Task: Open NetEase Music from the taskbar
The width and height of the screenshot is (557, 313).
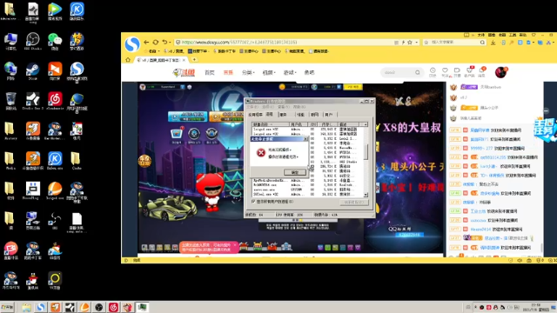Action: point(113,307)
